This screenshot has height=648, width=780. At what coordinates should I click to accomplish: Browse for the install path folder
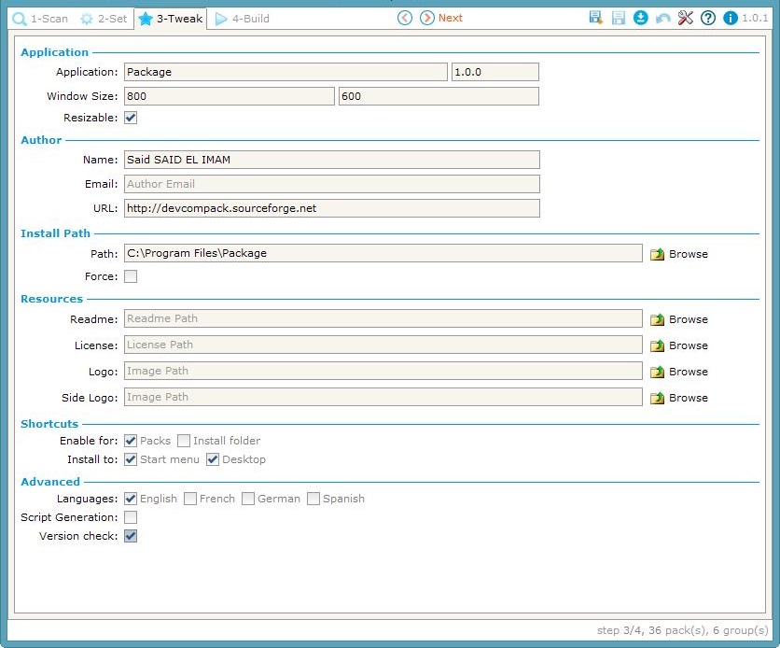tap(678, 254)
